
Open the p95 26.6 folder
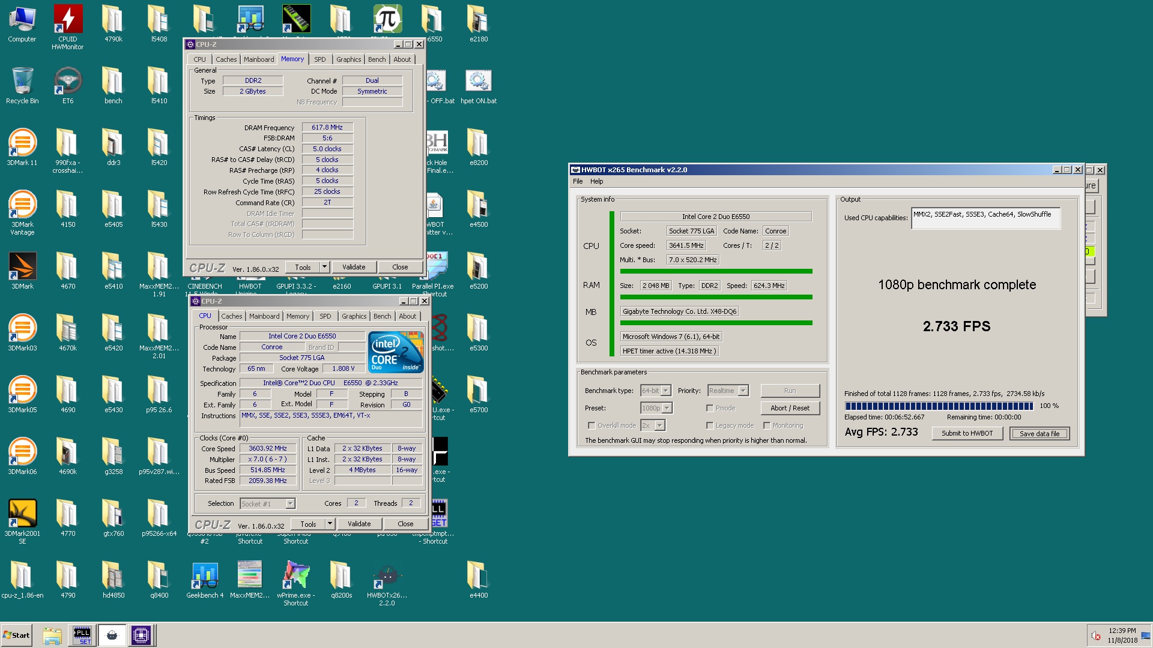159,394
